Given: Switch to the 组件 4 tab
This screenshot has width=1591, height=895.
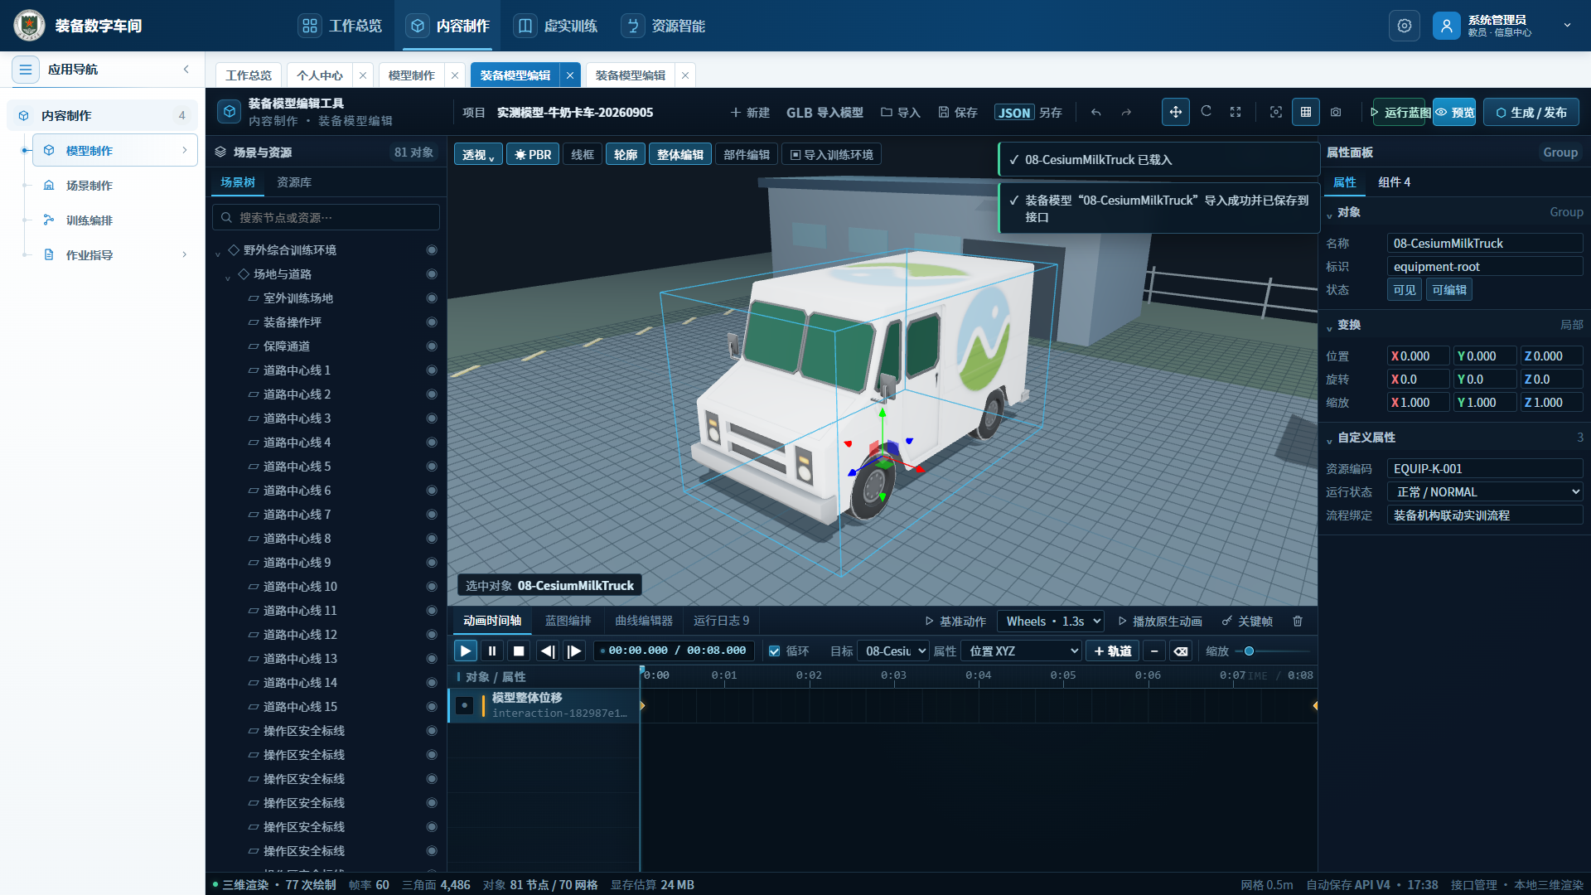Looking at the screenshot, I should [x=1394, y=182].
